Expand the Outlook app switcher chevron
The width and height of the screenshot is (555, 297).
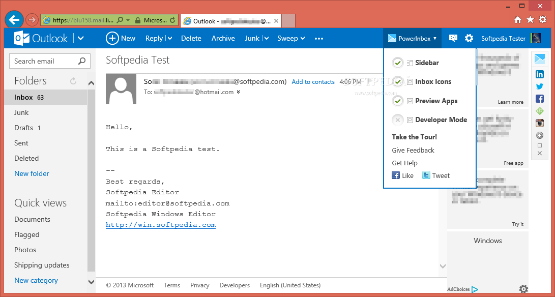[81, 38]
